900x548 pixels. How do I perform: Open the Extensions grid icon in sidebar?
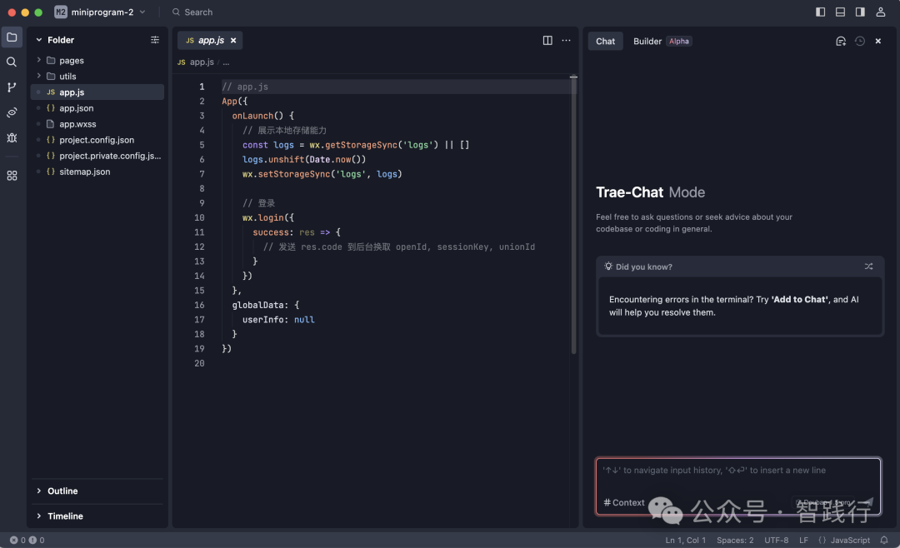12,176
